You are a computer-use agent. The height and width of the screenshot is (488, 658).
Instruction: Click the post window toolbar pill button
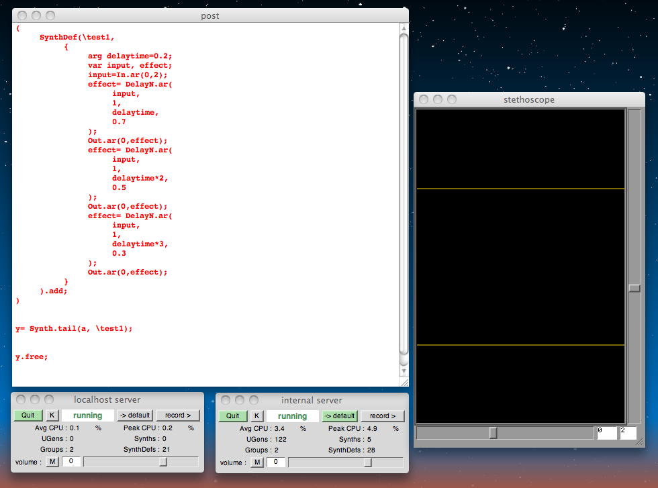tap(399, 15)
